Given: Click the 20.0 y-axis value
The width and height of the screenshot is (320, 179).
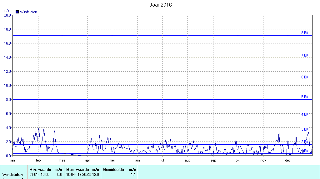Looking at the screenshot, I should tap(7, 15).
